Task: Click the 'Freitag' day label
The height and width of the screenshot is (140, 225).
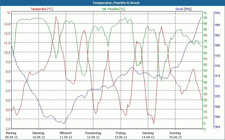Action: pyautogui.click(x=121, y=133)
